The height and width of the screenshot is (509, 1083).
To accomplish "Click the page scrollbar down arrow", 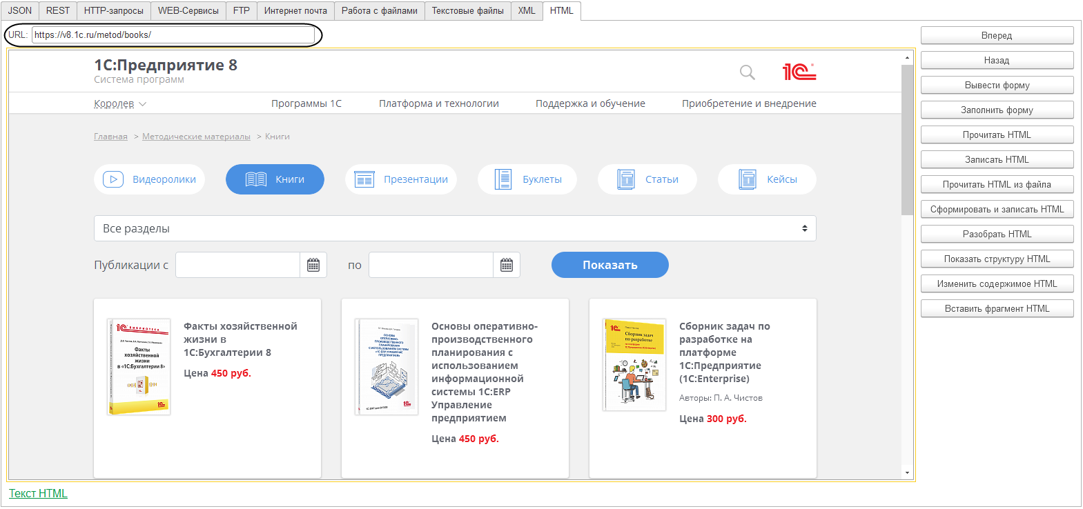I will 907,472.
